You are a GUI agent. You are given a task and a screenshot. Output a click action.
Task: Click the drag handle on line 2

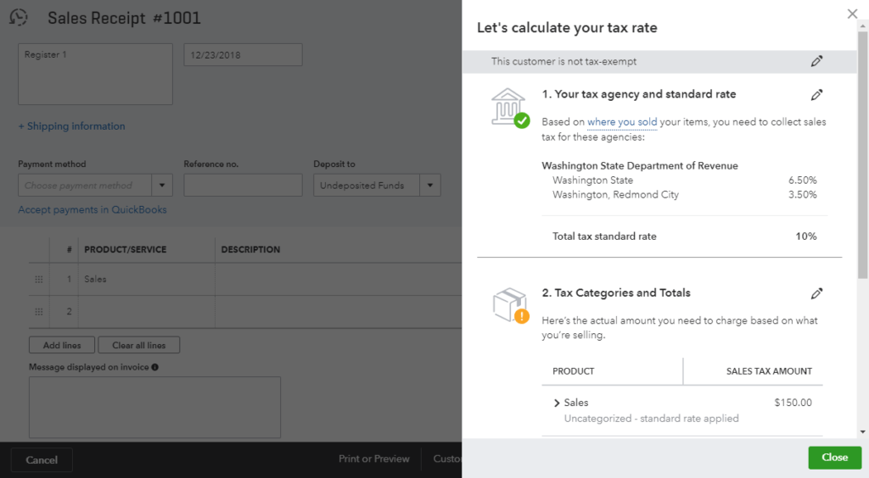point(38,312)
